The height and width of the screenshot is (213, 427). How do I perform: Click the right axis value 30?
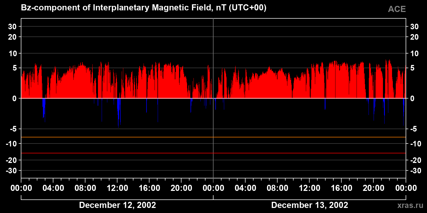click(x=414, y=26)
